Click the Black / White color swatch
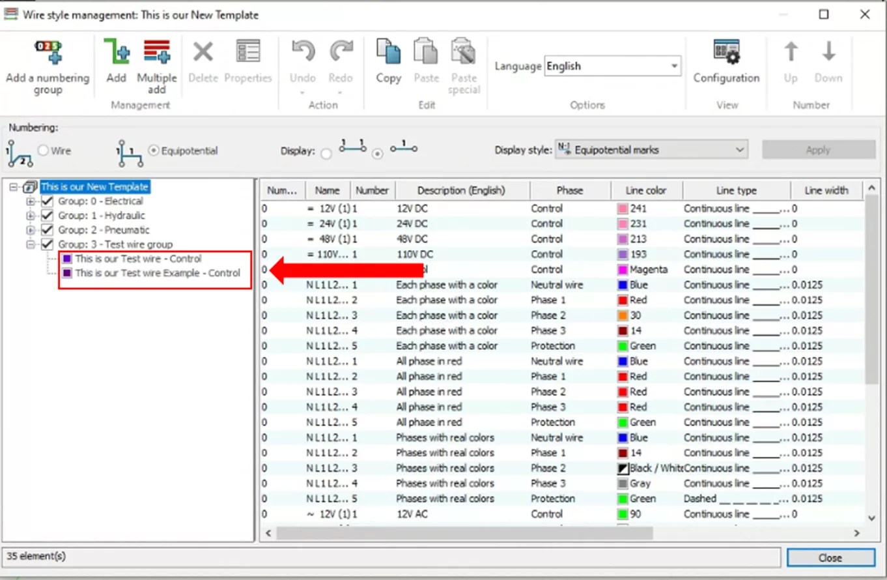887x580 pixels. (623, 469)
